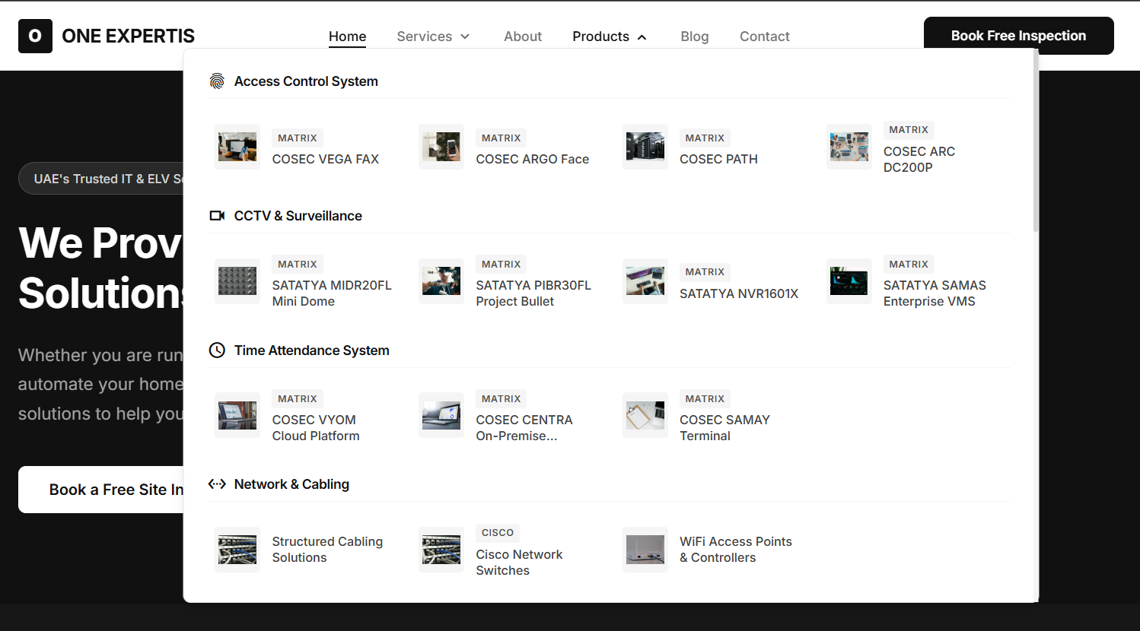Open the Services nav item

pos(425,36)
